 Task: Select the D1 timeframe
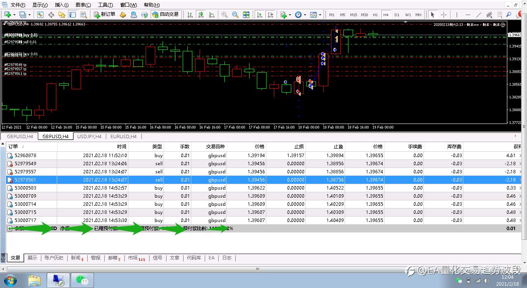(397, 15)
